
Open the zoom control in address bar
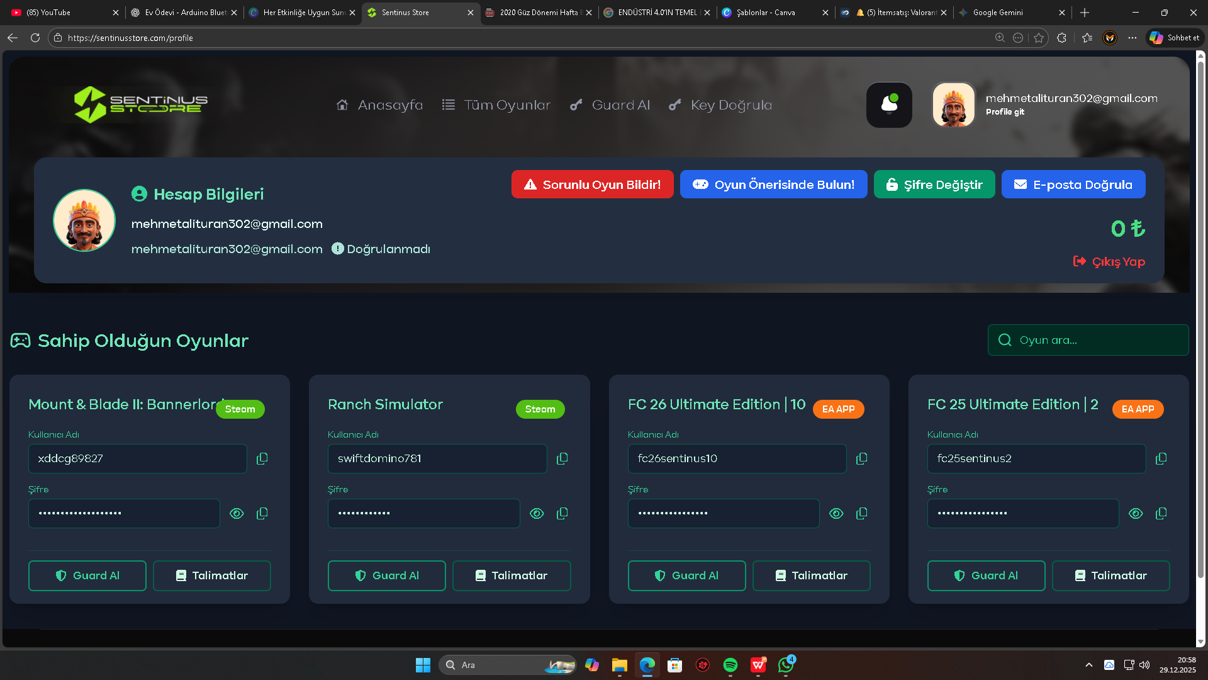(x=1000, y=38)
